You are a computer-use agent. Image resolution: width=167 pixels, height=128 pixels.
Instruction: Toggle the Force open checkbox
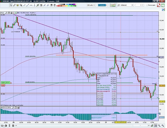pos(147,5)
